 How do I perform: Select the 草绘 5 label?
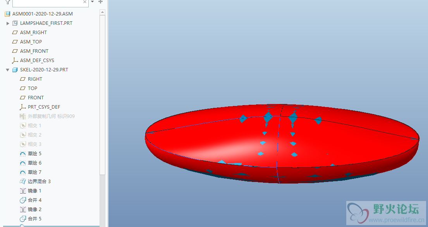pos(34,153)
